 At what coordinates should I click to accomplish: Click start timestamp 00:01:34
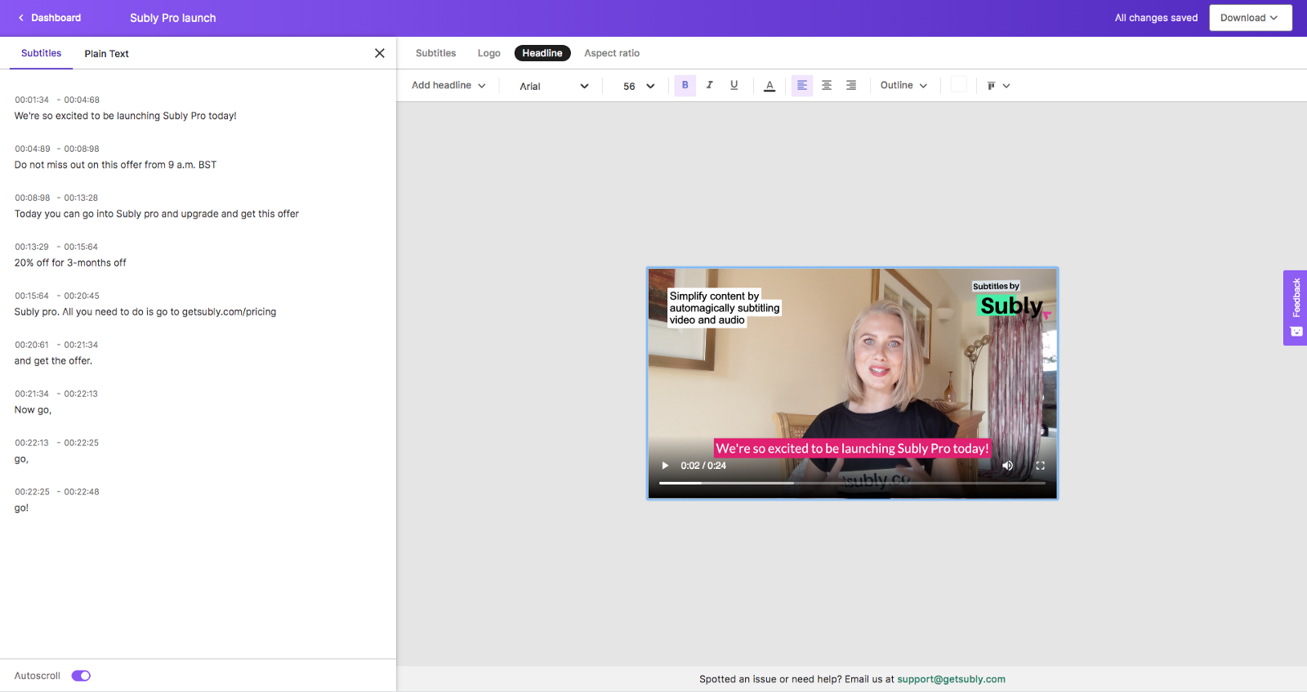(x=32, y=100)
